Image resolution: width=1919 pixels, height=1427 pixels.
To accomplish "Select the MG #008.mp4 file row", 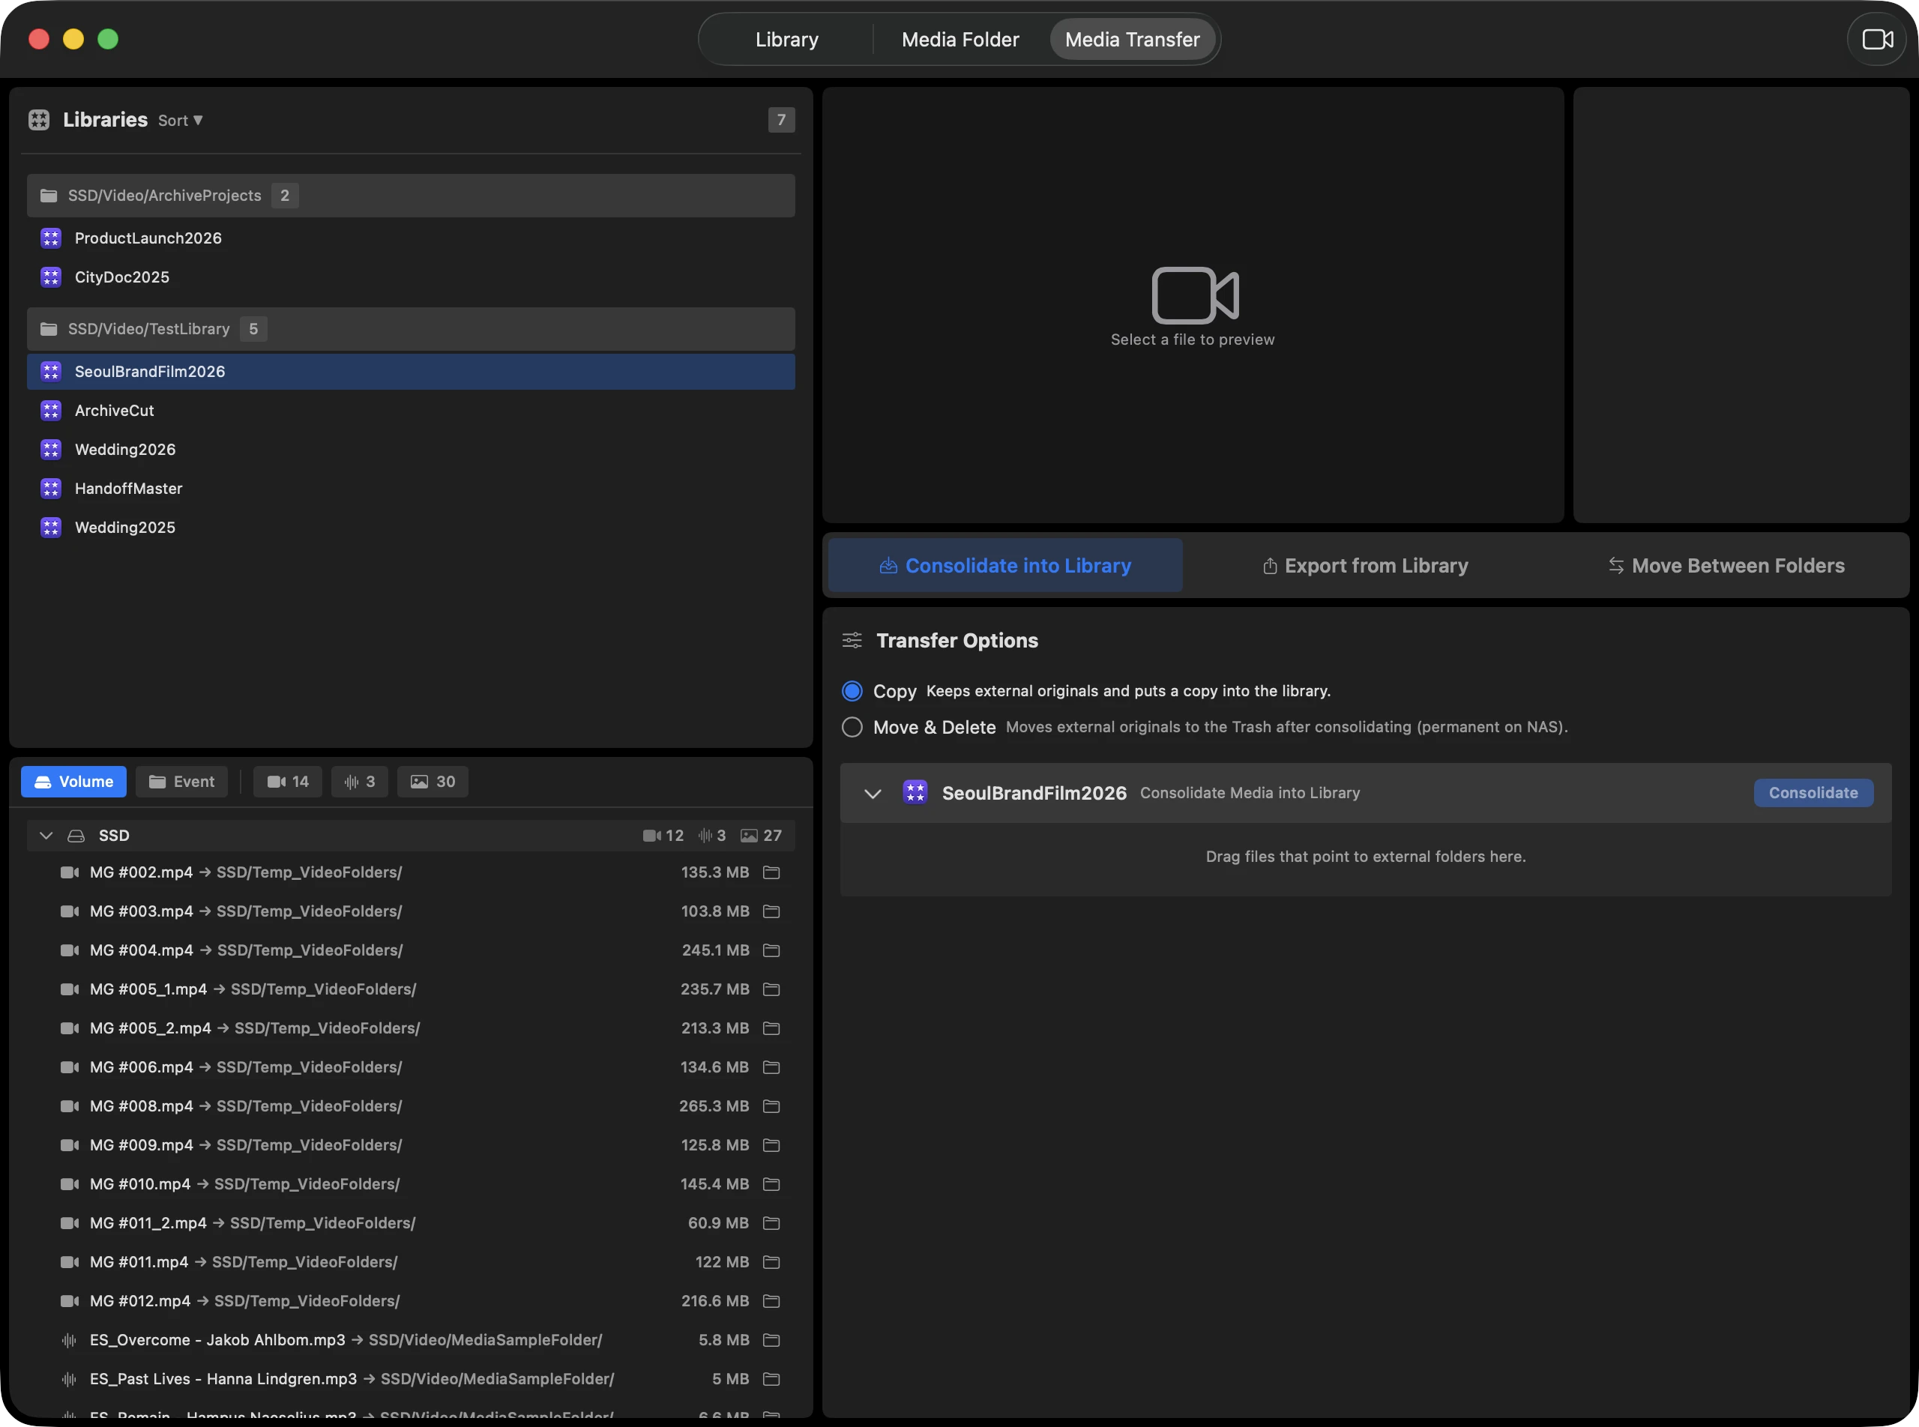I will (411, 1106).
